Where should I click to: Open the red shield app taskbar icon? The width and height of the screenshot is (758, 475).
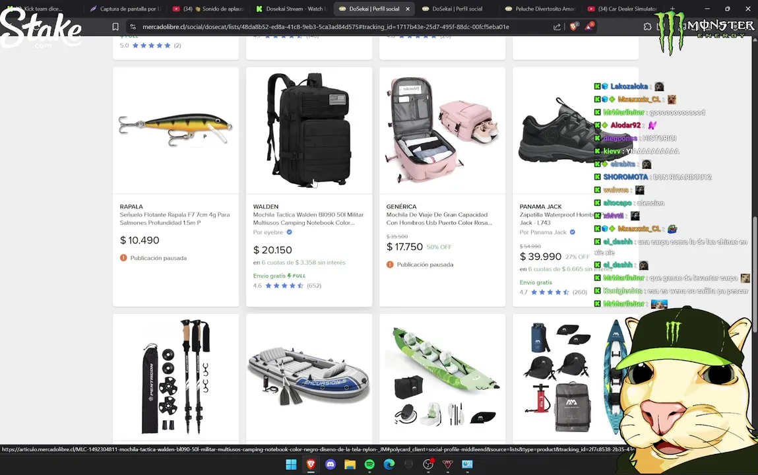448,464
